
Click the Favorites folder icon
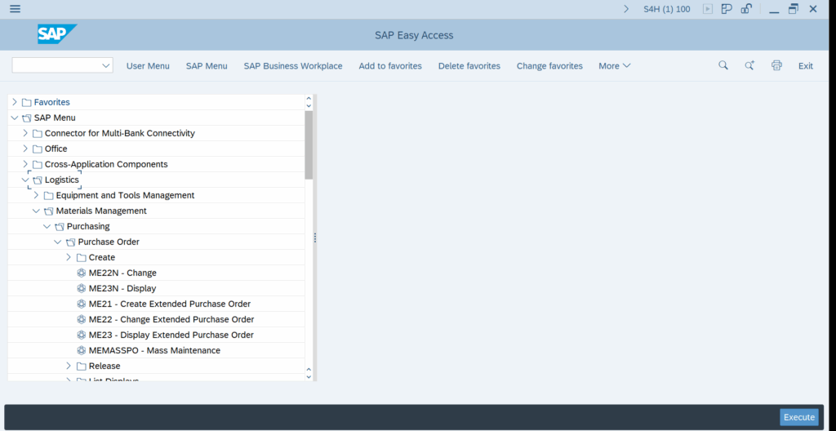pyautogui.click(x=27, y=102)
